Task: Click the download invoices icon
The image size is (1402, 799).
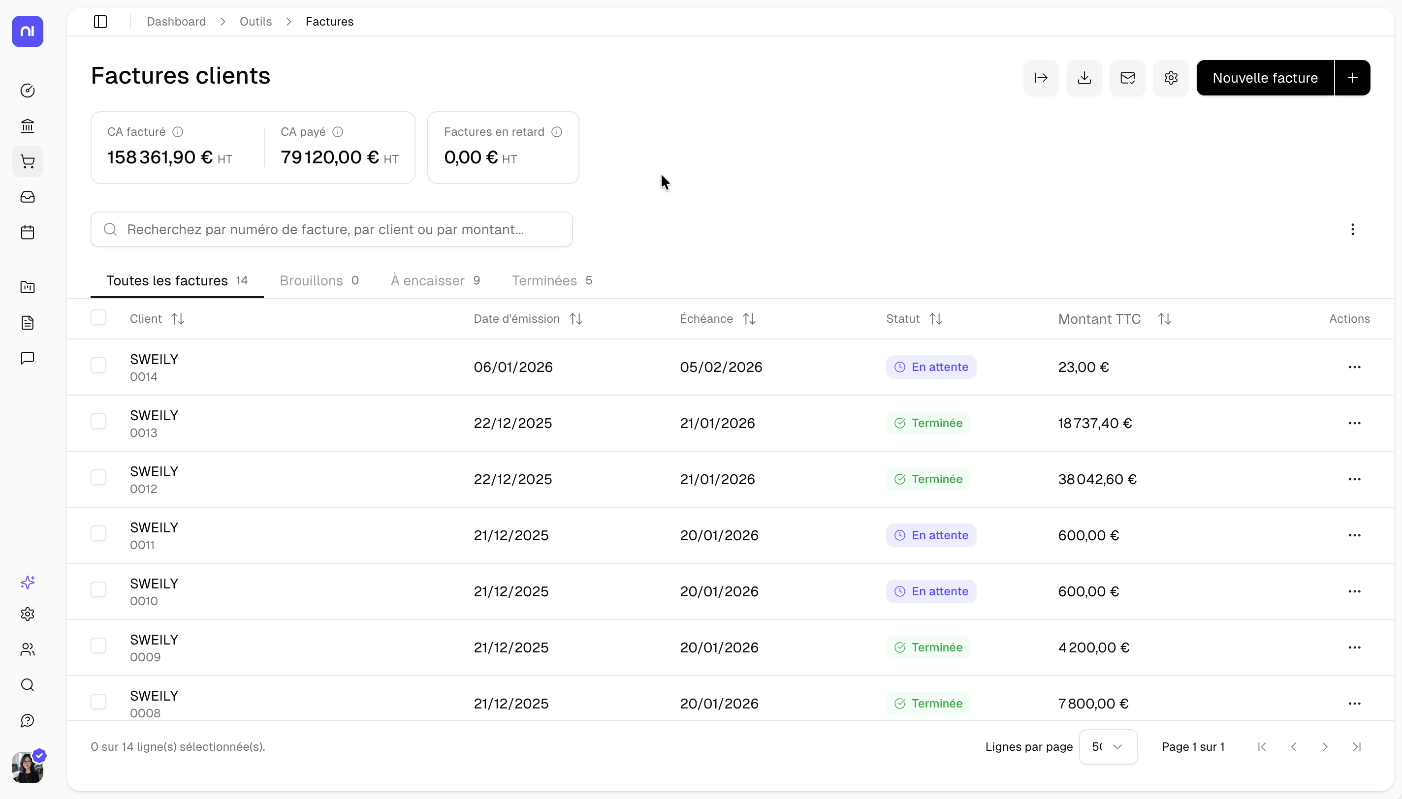Action: 1083,77
